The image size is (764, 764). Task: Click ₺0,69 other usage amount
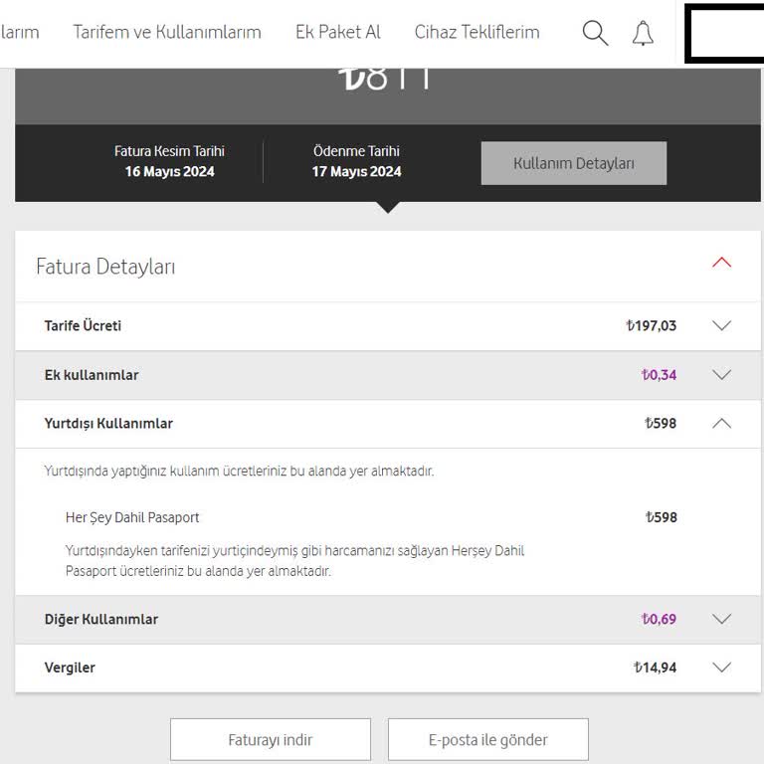(660, 619)
